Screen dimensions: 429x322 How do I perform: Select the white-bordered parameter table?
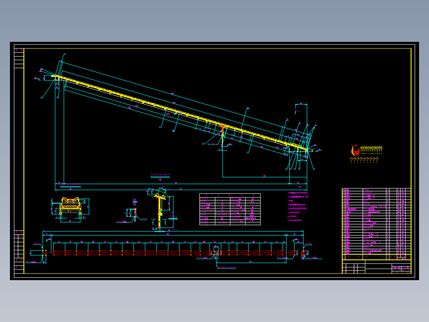230,209
